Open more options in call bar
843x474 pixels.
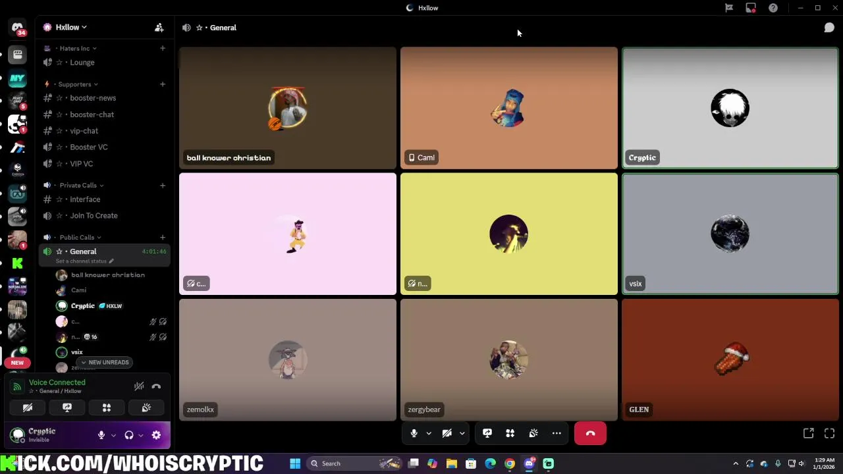point(557,433)
